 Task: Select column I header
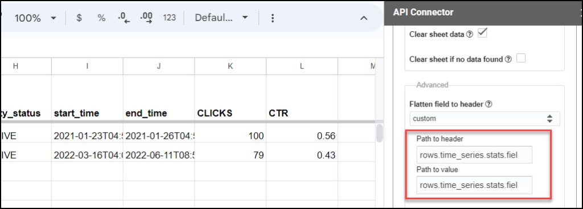(x=87, y=66)
